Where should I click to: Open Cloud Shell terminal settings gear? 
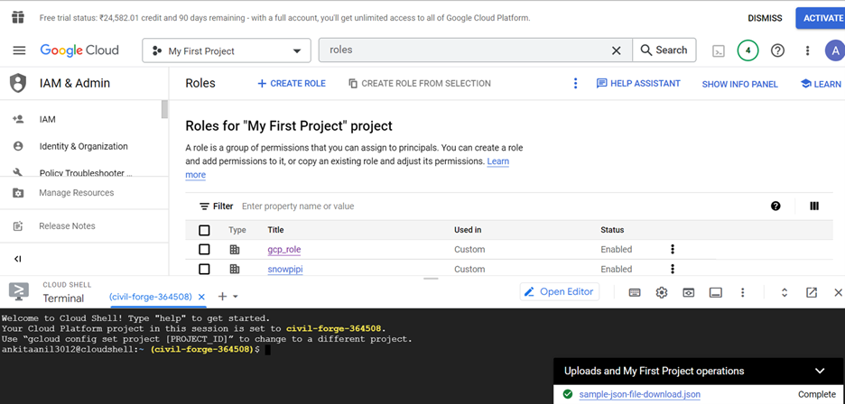(662, 292)
